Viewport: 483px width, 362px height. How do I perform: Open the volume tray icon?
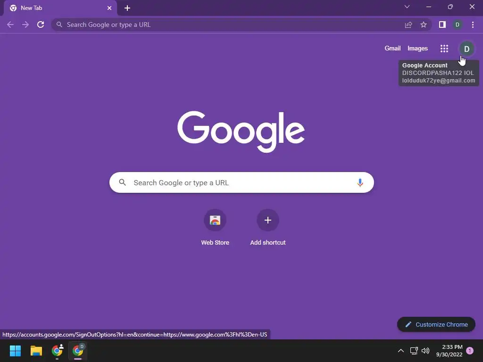point(425,351)
